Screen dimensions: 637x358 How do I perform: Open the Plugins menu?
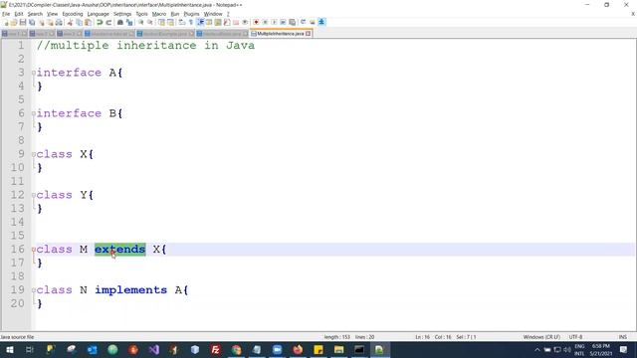(191, 14)
